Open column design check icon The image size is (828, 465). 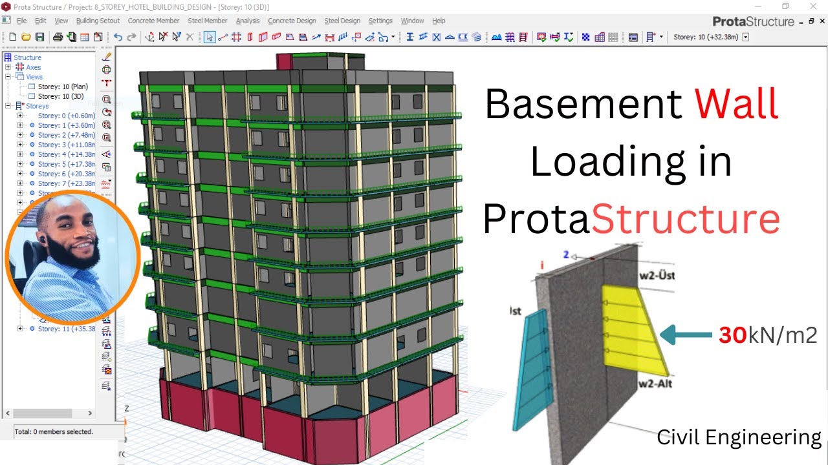(541, 37)
